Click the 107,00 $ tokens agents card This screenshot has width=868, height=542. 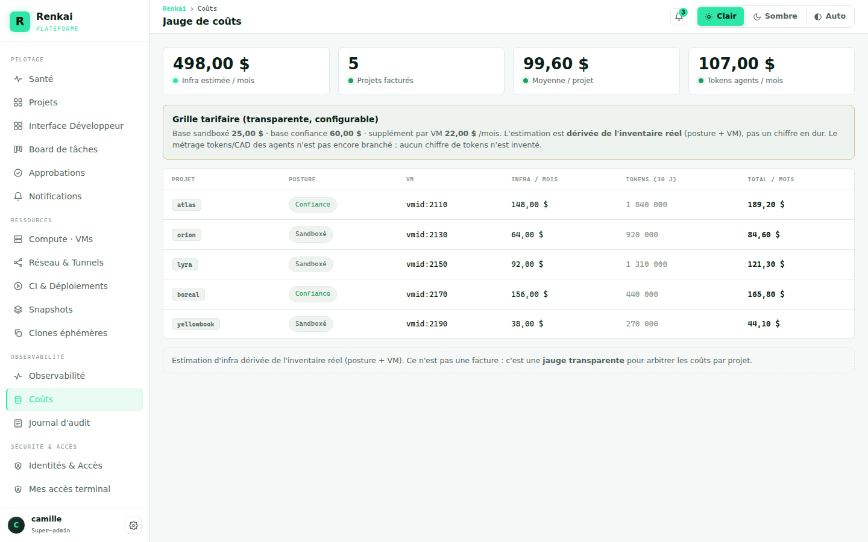(x=771, y=71)
